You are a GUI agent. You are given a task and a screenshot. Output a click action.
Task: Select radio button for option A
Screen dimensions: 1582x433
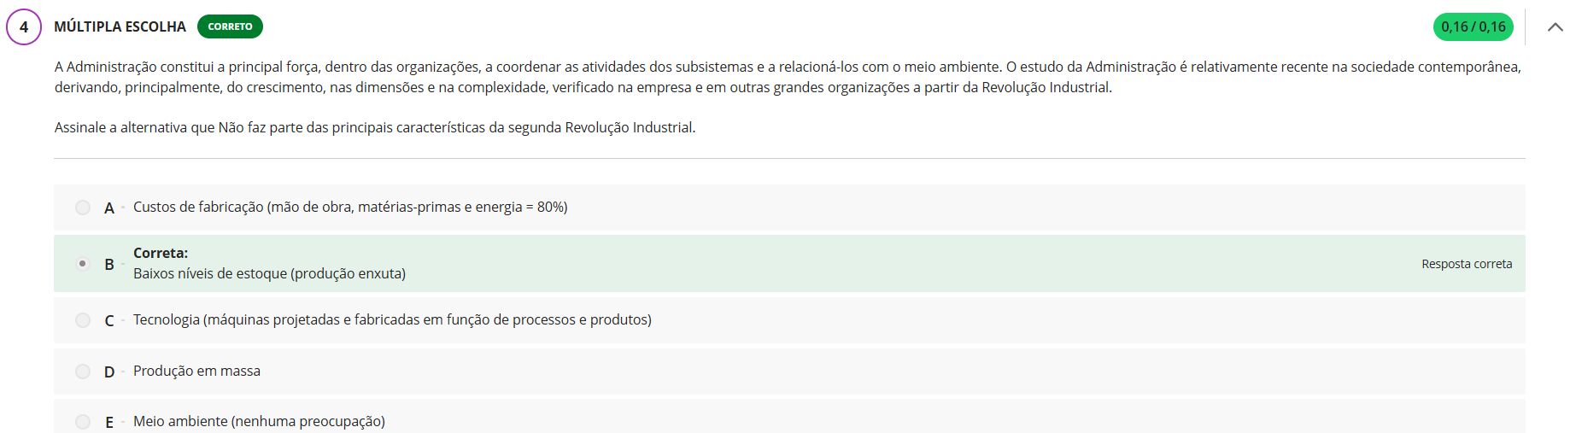(x=83, y=208)
